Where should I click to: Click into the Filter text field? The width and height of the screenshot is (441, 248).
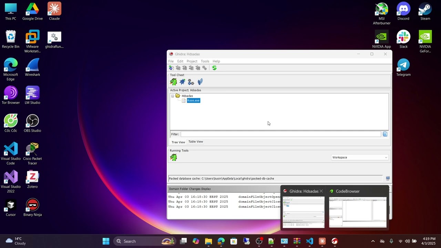click(281, 134)
